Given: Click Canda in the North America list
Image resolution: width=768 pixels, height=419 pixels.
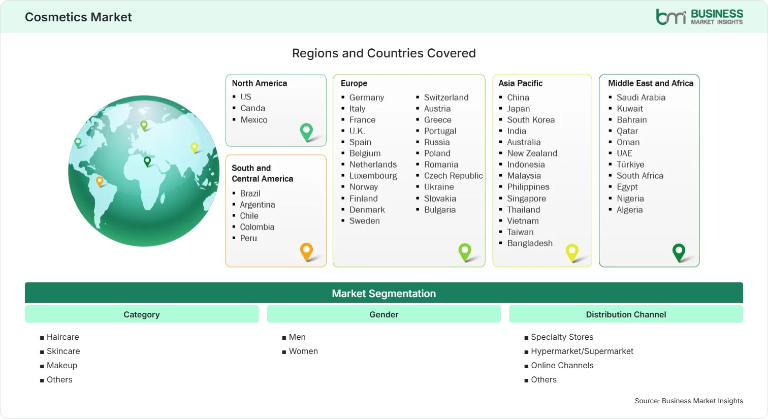Looking at the screenshot, I should tap(253, 108).
